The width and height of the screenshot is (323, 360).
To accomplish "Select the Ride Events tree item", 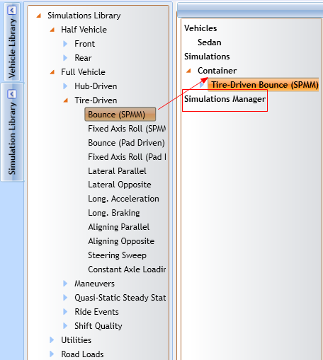I will [96, 312].
